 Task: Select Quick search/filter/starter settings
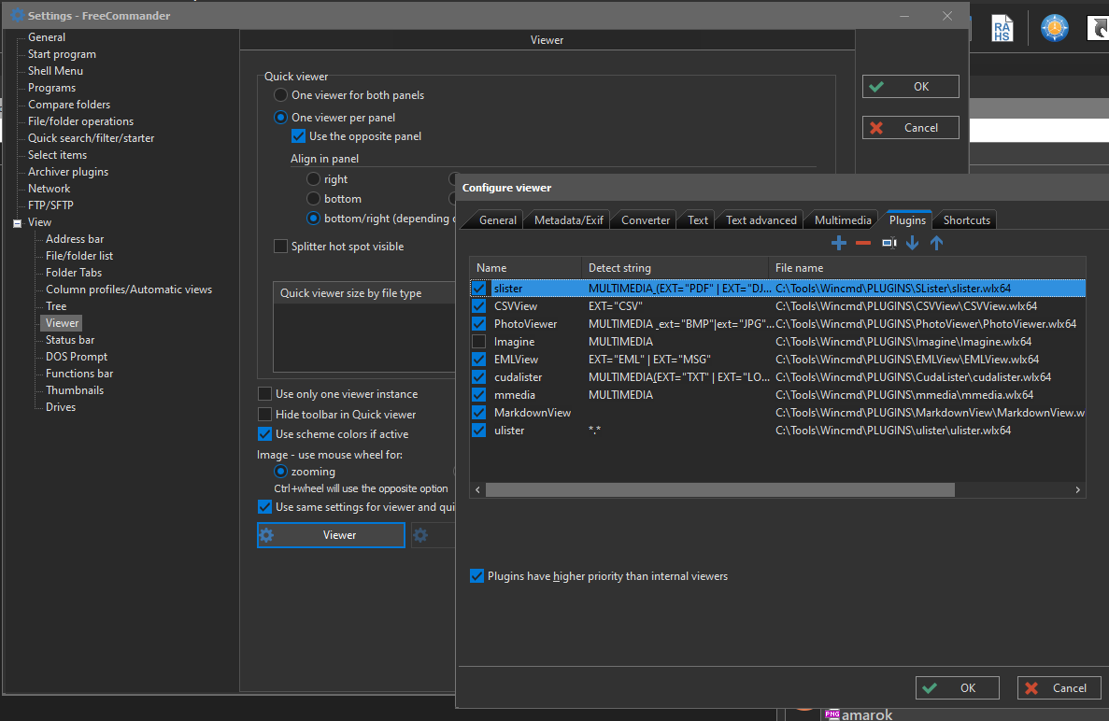coord(92,138)
